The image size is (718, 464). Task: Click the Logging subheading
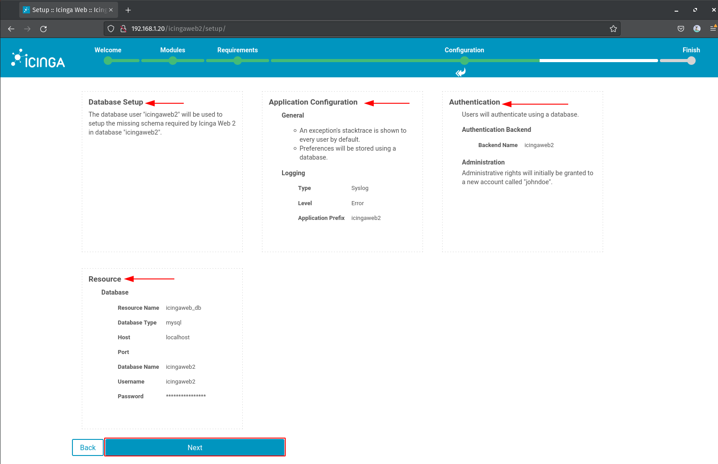(293, 173)
